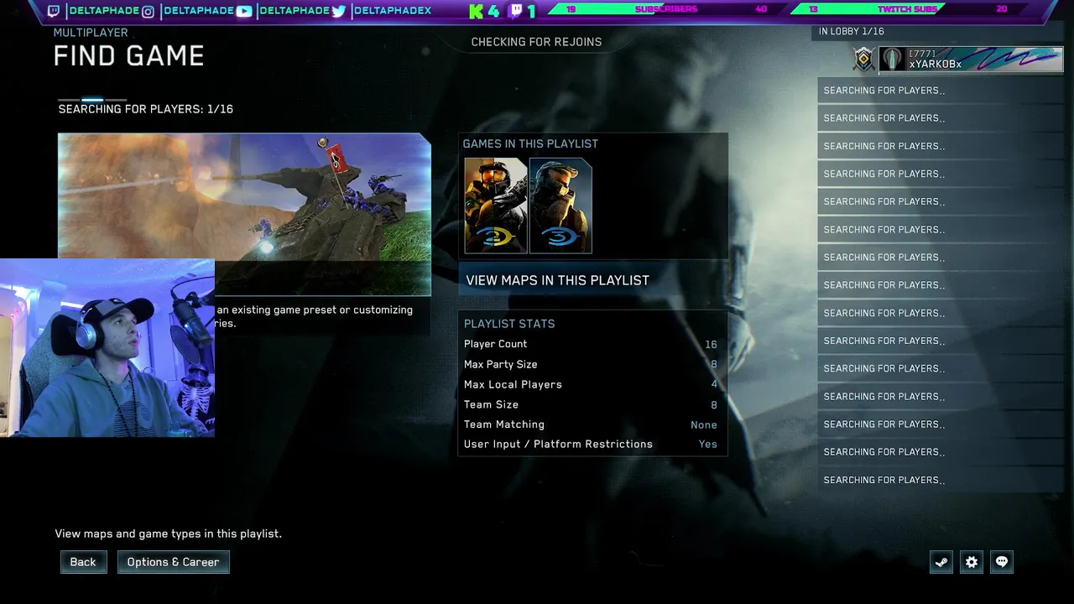The height and width of the screenshot is (604, 1074).
Task: Click the bullet avatar on xYARKOBx nameplate
Action: tap(892, 60)
